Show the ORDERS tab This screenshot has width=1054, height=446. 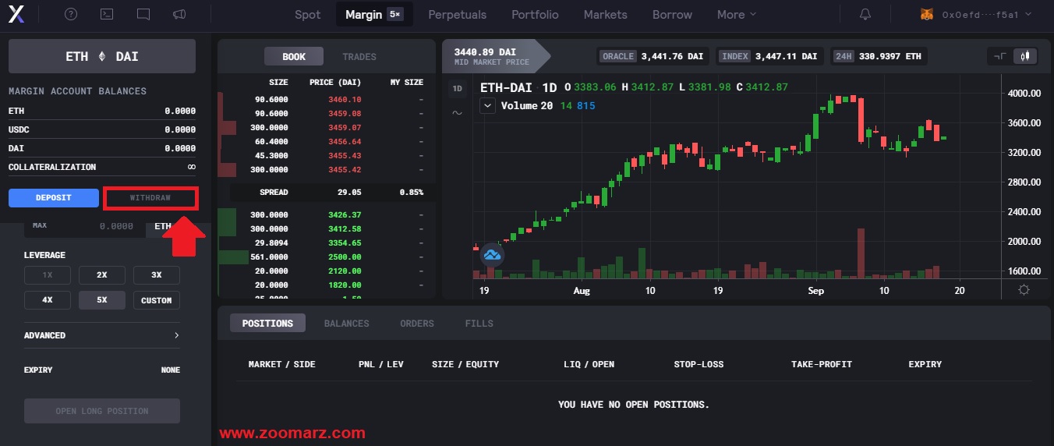click(x=417, y=323)
